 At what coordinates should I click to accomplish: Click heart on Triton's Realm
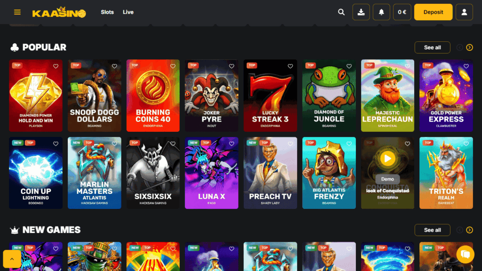tap(466, 143)
